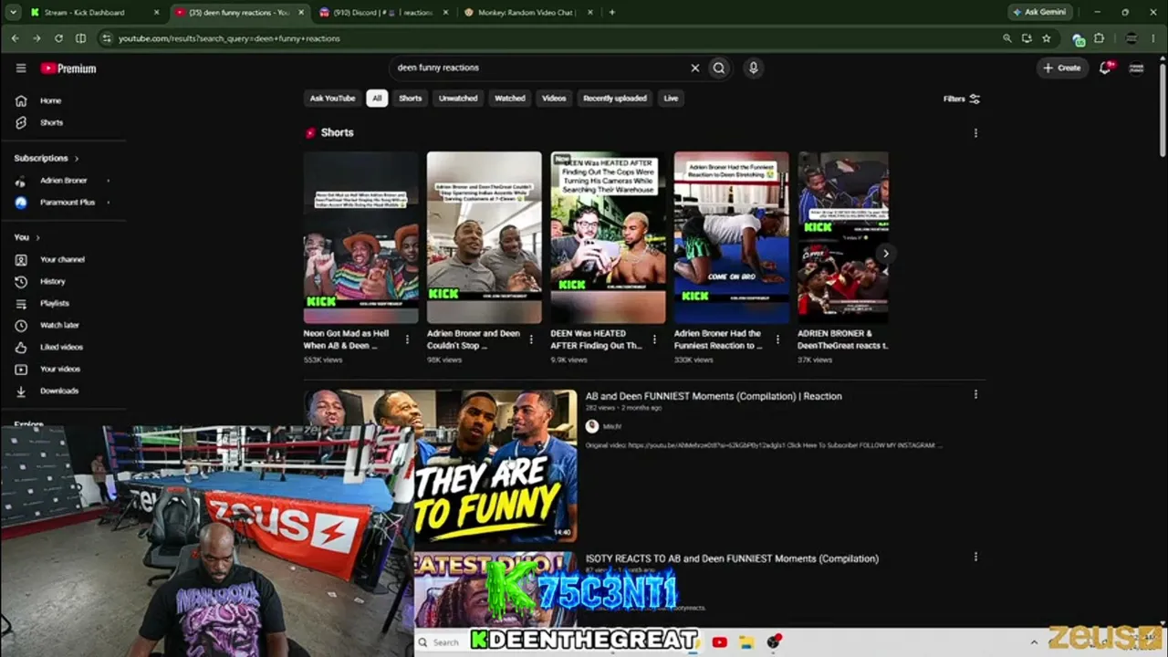Click the Ask Gemini button
This screenshot has width=1168, height=657.
coord(1041,12)
